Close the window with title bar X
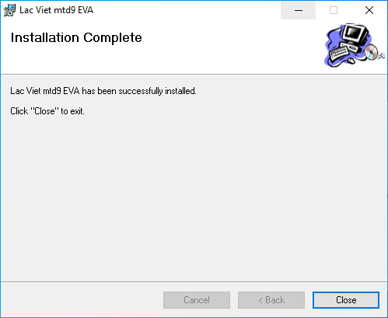The height and width of the screenshot is (318, 388). click(369, 10)
